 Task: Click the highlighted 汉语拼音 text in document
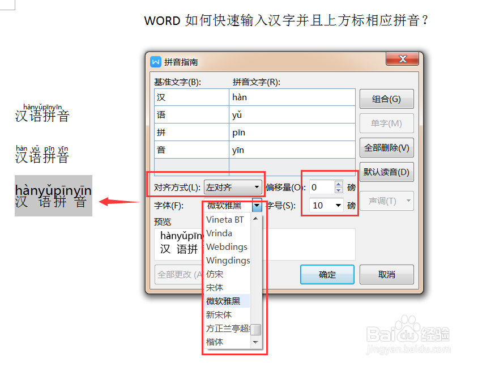pyautogui.click(x=53, y=196)
